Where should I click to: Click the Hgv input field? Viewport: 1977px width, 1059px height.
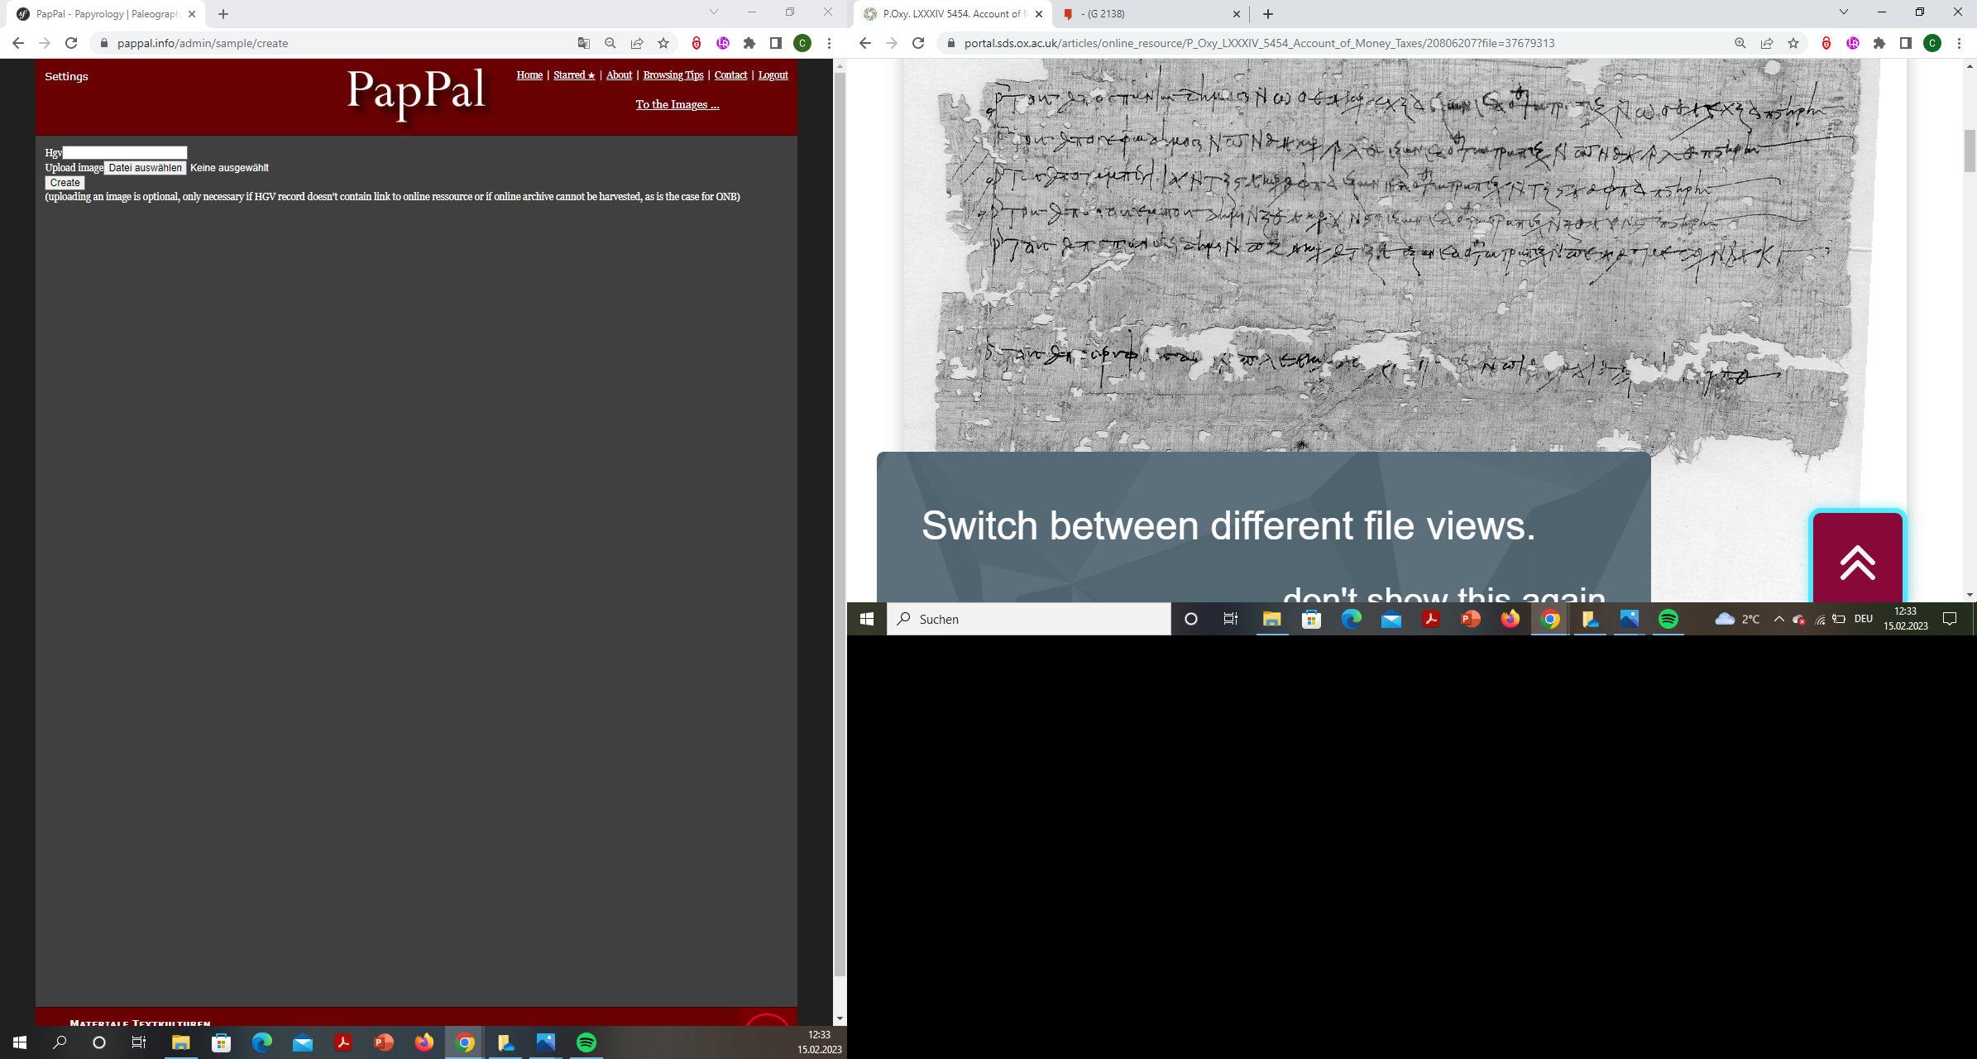pyautogui.click(x=125, y=152)
